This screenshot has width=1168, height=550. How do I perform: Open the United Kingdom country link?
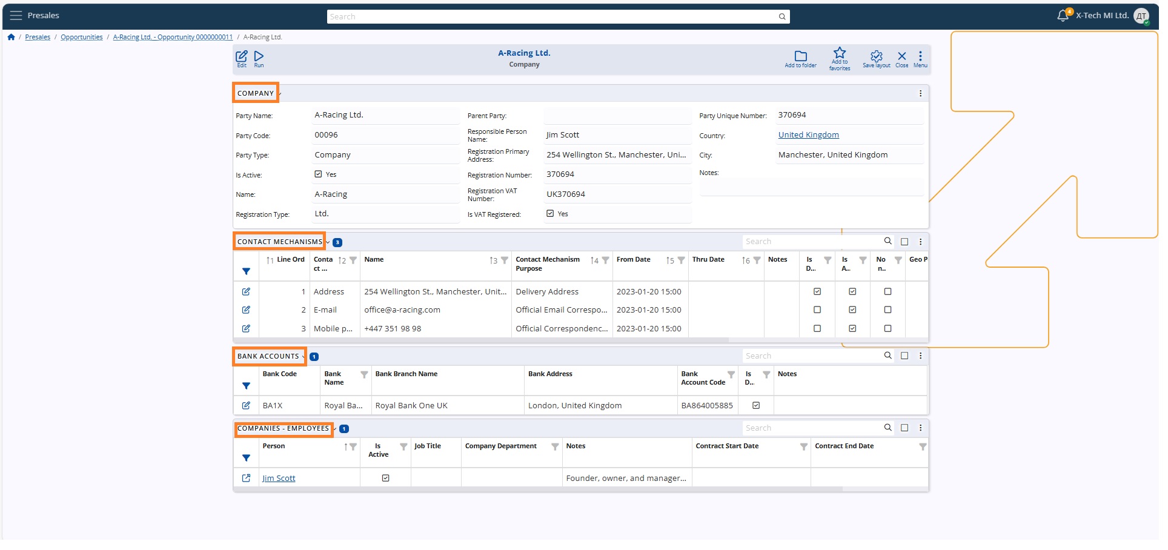808,135
